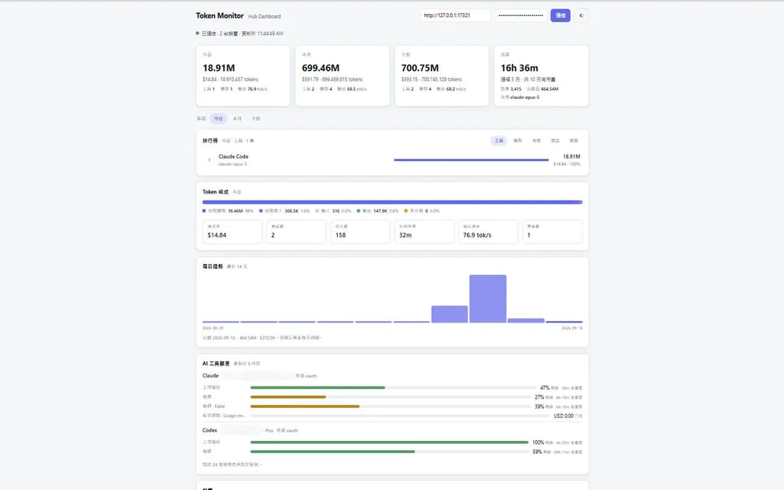Click the yellow legend dot beside 0
Viewport: 784px width, 490px height.
(406, 211)
